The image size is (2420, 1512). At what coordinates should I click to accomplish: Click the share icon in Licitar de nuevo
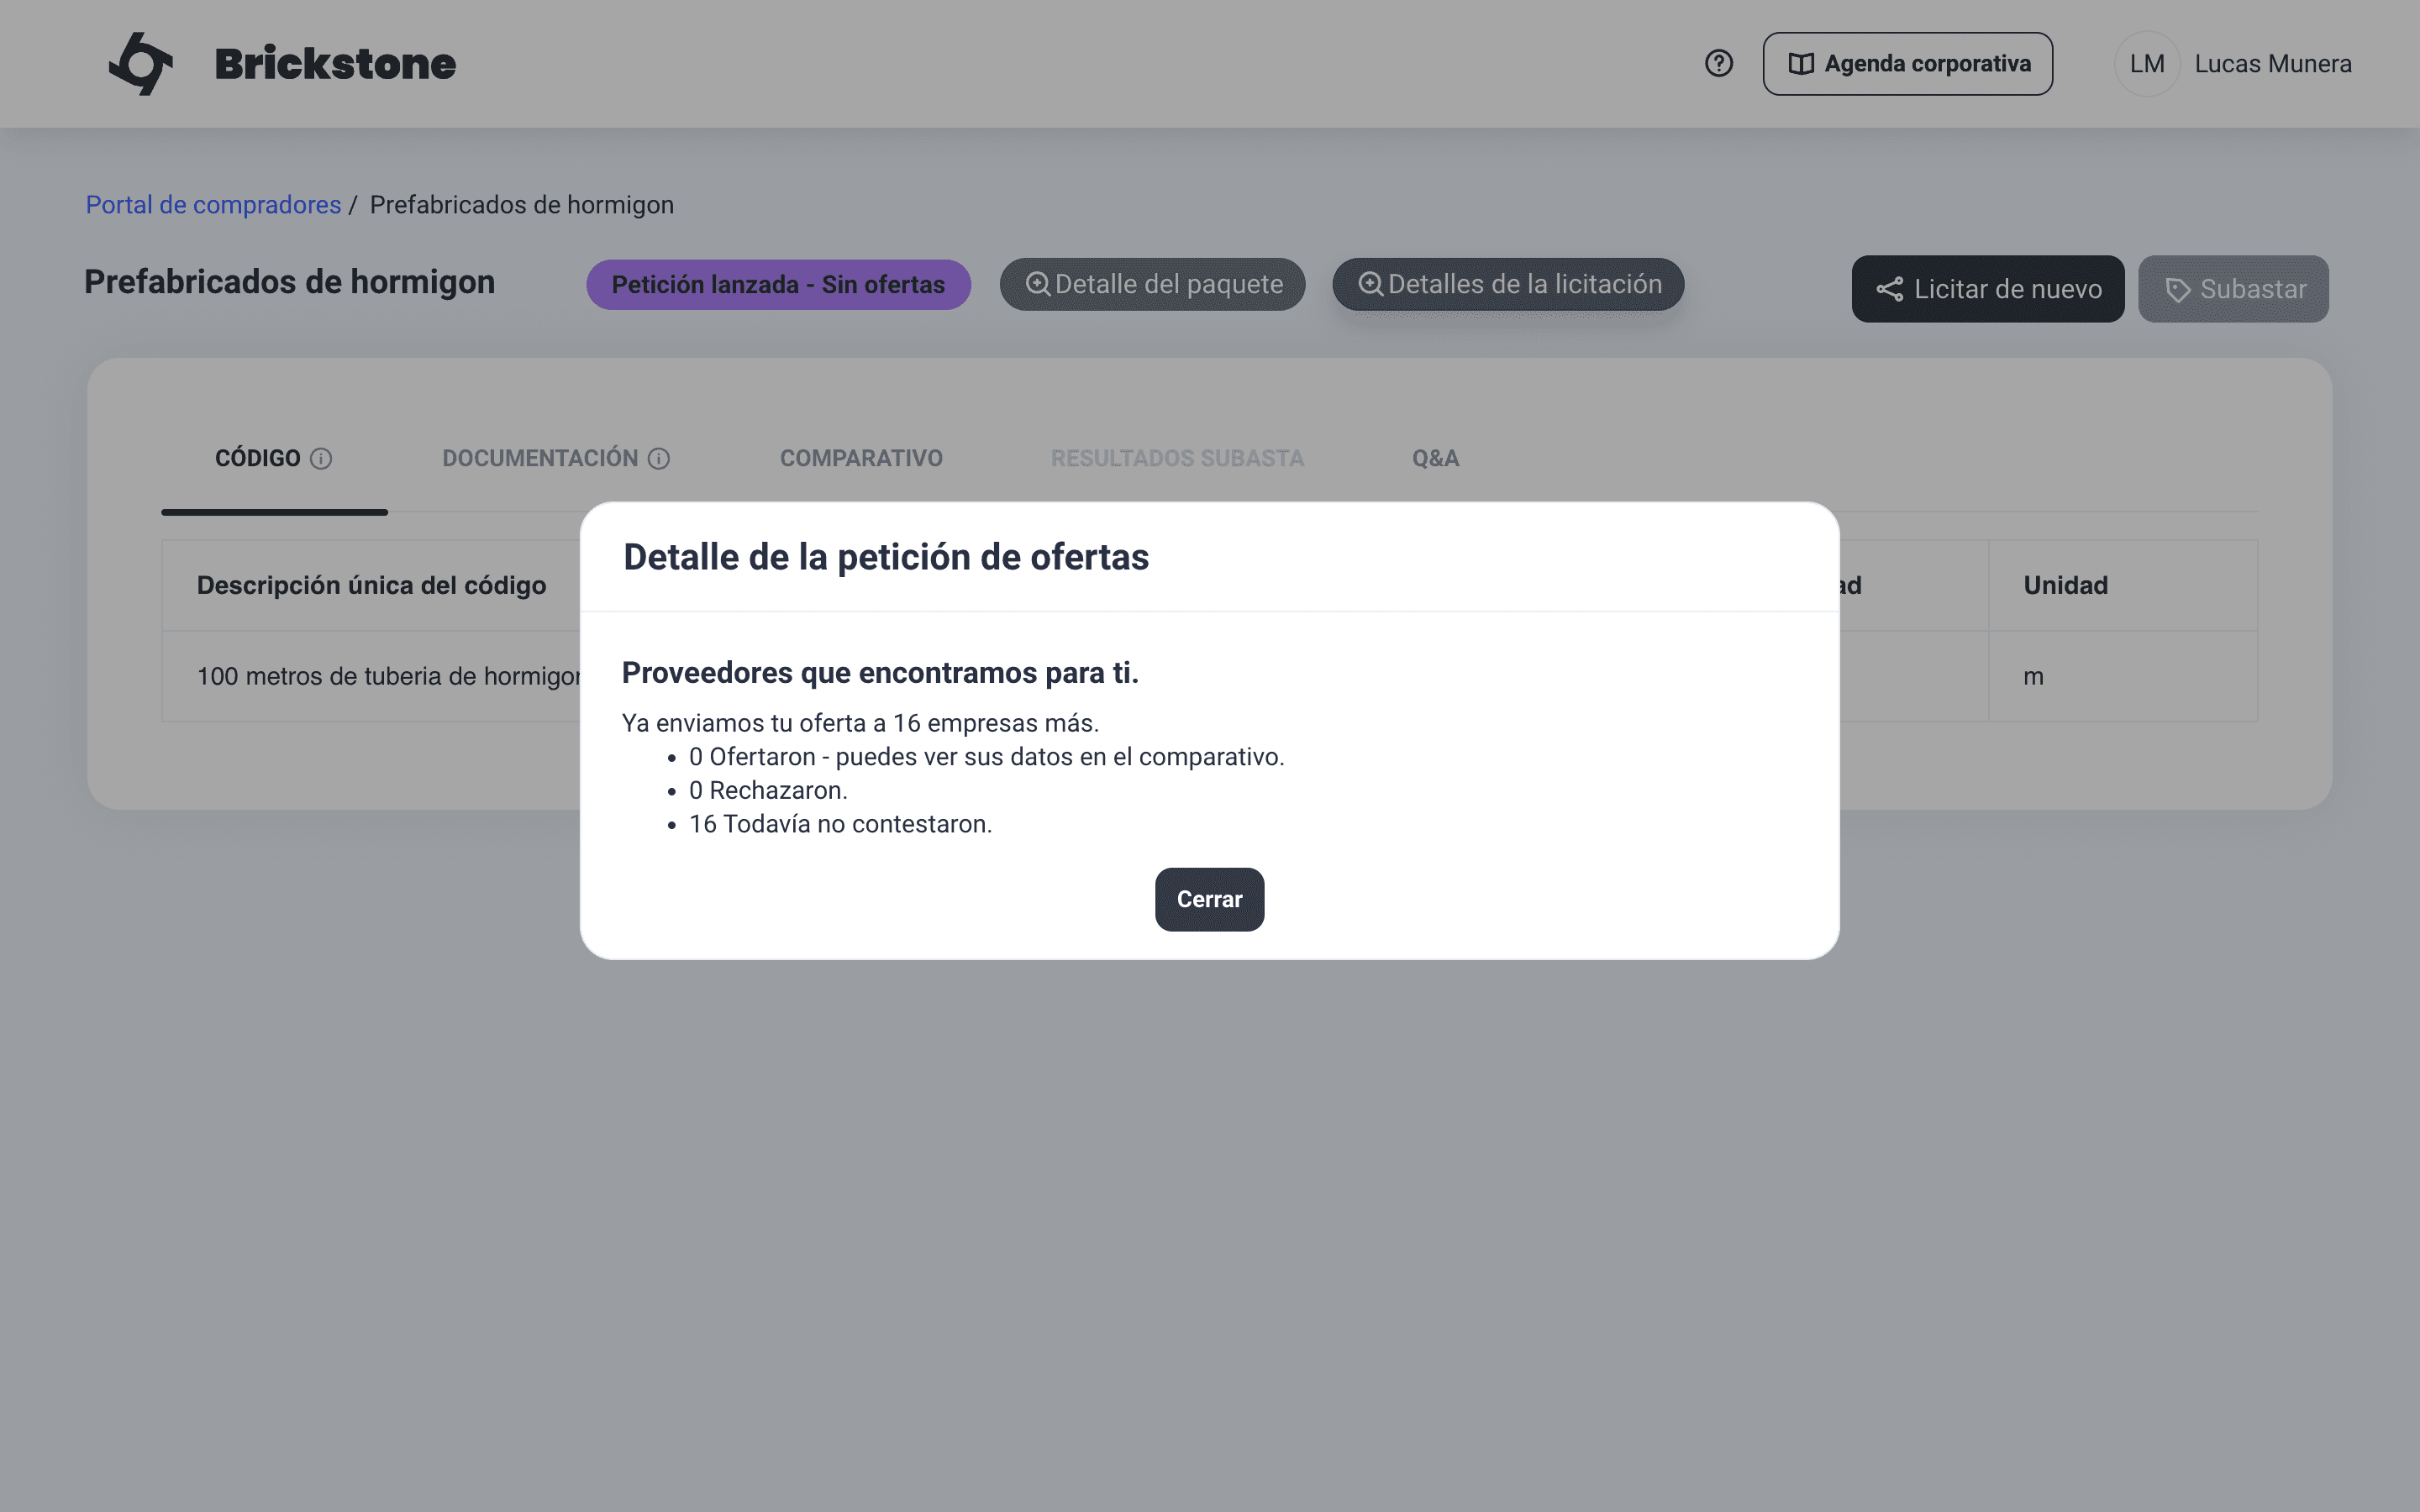point(1889,290)
